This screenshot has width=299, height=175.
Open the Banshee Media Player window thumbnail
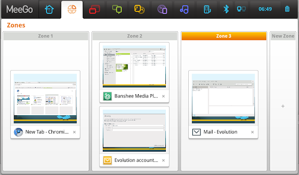click(x=134, y=66)
